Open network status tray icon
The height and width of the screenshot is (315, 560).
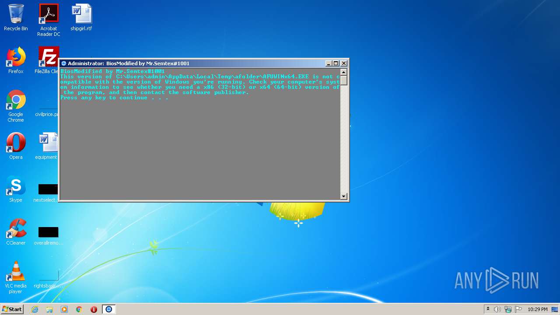[x=508, y=309]
